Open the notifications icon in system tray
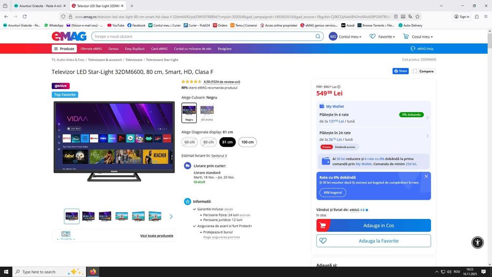Image resolution: width=492 pixels, height=277 pixels. pyautogui.click(x=484, y=272)
